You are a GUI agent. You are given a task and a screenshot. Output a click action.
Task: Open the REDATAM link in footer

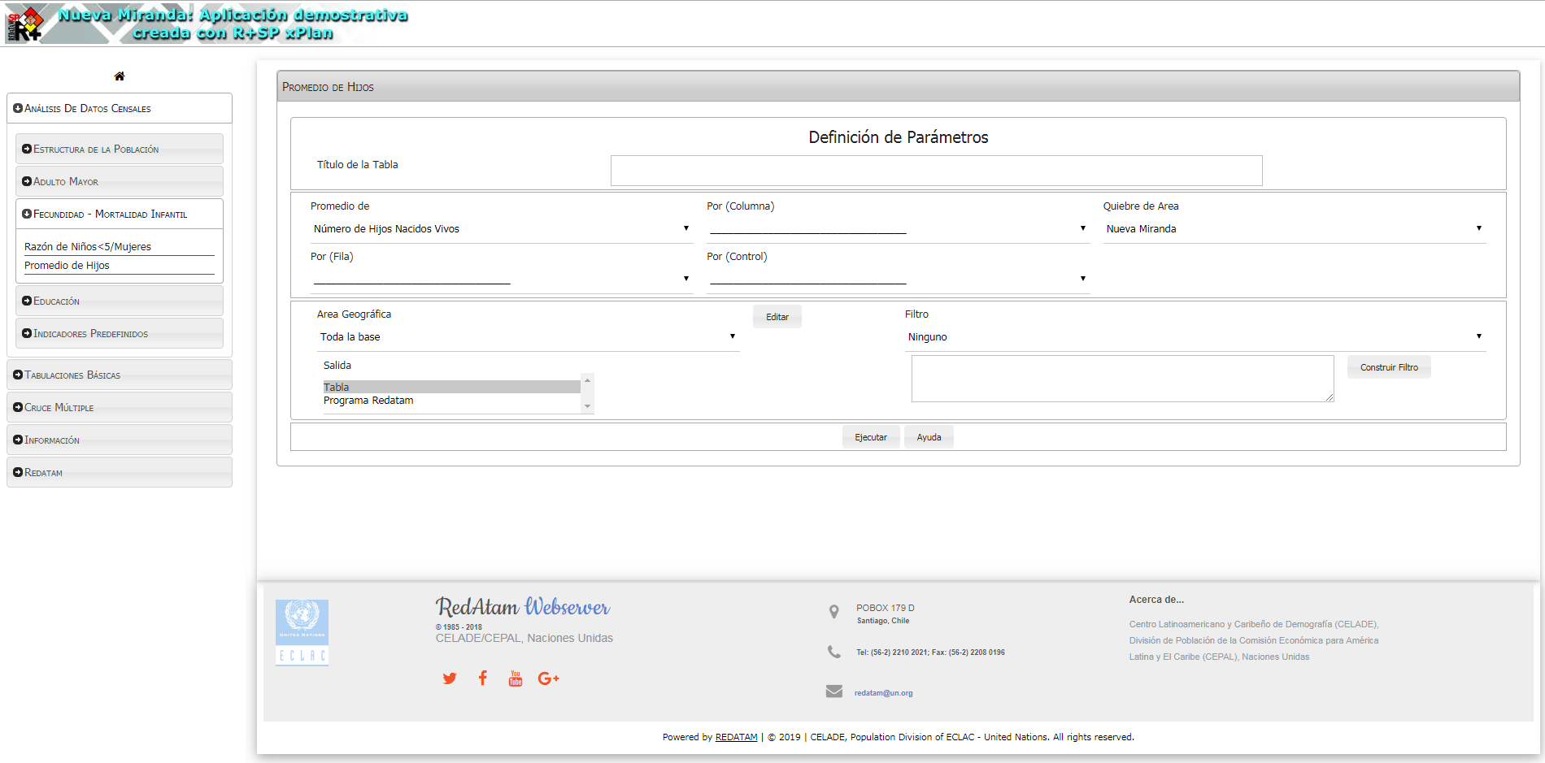[x=736, y=737]
